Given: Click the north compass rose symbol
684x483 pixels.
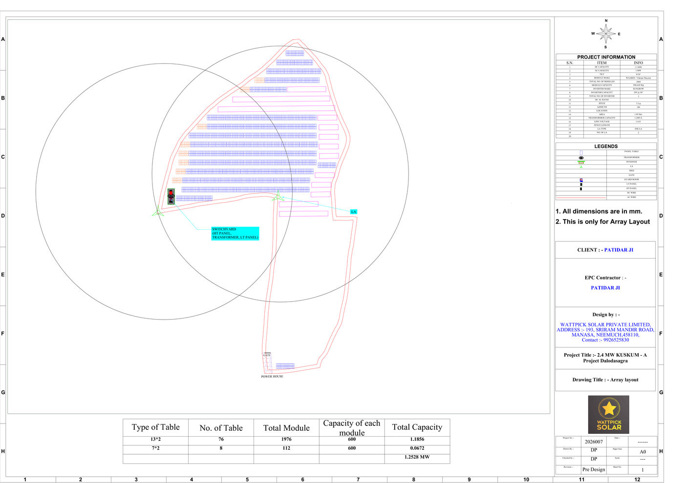Looking at the screenshot, I should click(606, 34).
